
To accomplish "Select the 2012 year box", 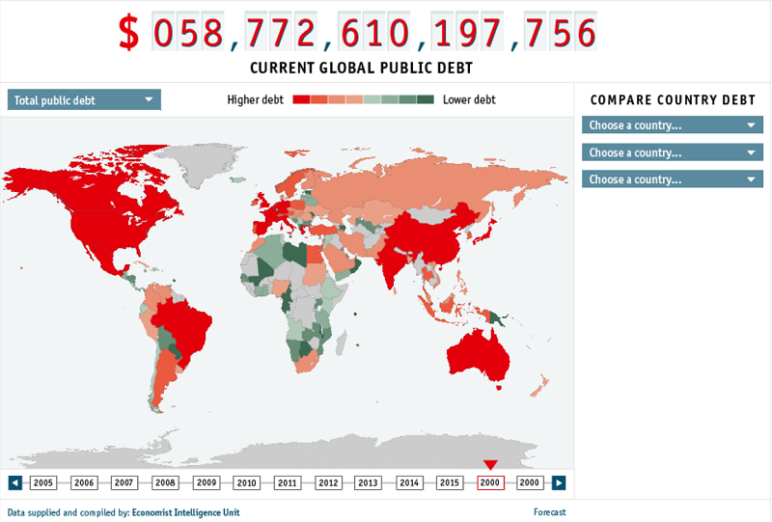I will click(x=328, y=482).
